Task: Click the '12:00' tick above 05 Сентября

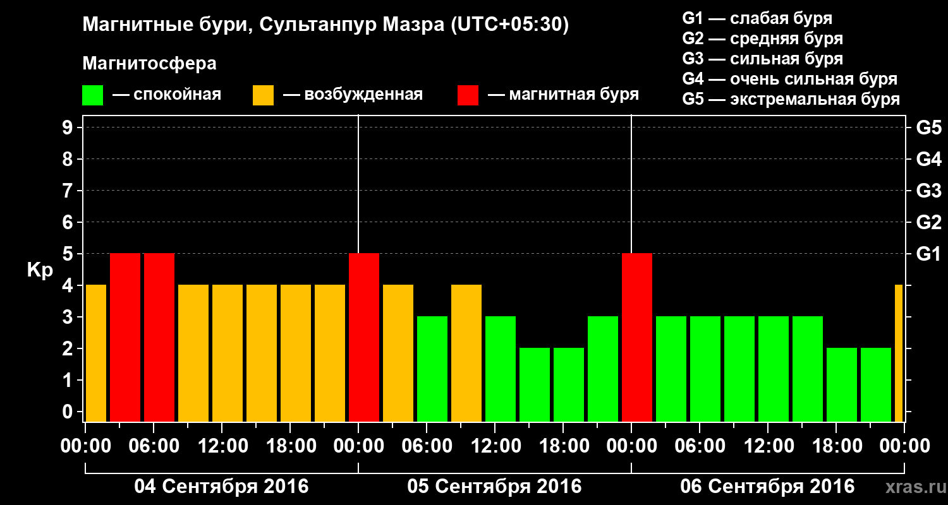Action: (495, 446)
